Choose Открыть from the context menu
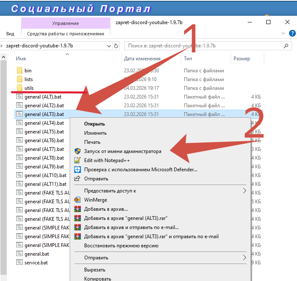The height and width of the screenshot is (281, 297). [95, 124]
